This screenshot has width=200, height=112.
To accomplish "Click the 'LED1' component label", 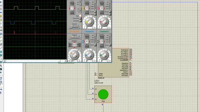I will coord(97,81).
